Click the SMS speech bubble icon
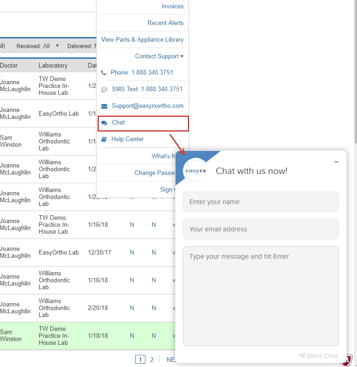Screen dimensions: 357x367 click(x=104, y=90)
